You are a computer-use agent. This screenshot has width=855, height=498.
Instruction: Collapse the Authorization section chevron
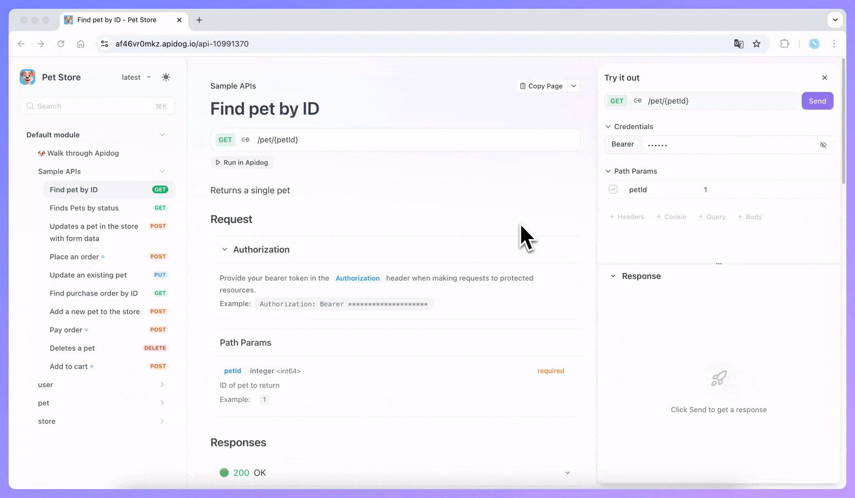[225, 249]
